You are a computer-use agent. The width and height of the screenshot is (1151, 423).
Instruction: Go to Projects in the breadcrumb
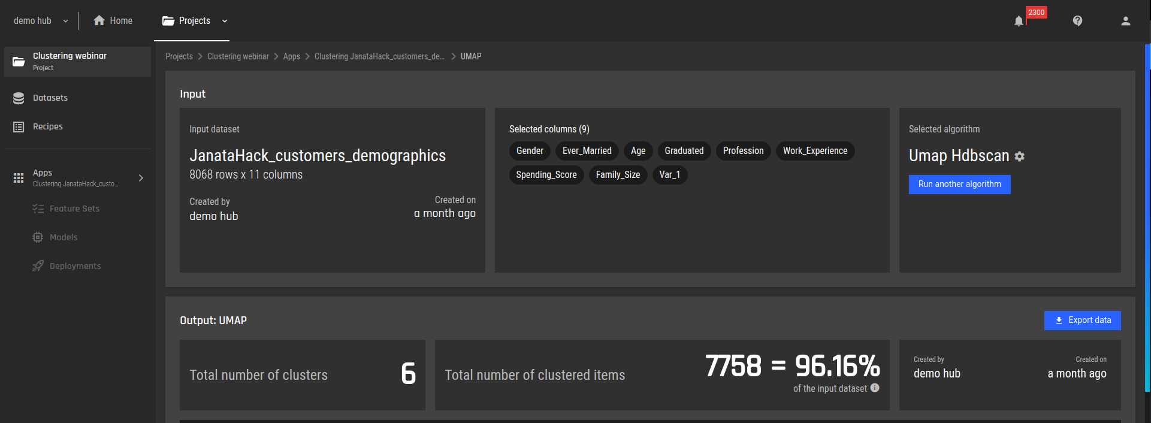[x=179, y=56]
